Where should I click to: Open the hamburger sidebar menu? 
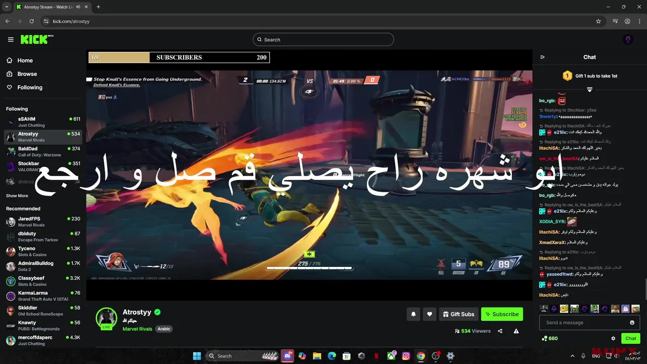click(x=11, y=39)
